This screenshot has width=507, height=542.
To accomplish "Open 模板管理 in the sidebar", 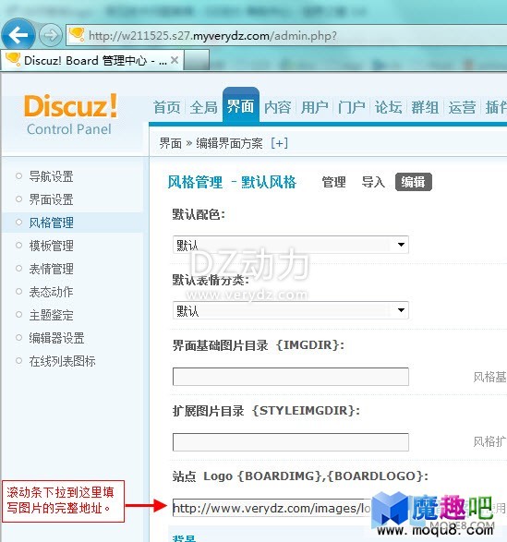I will coord(51,246).
